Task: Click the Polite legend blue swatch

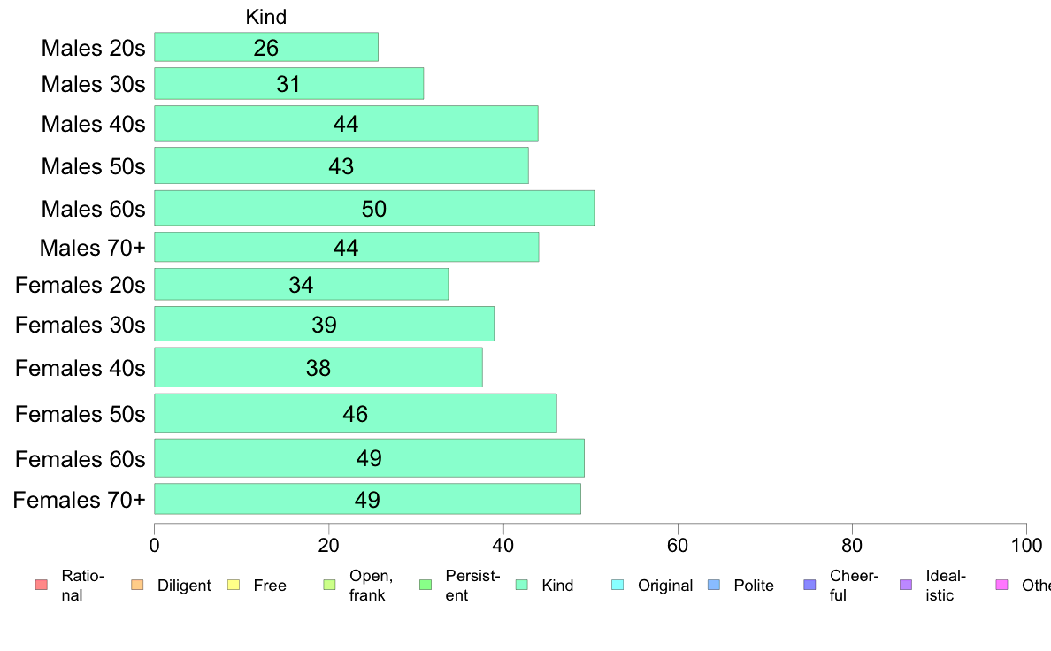Action: (x=714, y=585)
